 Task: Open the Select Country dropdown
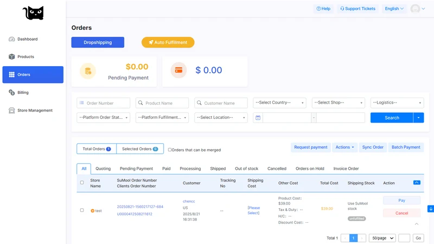(x=279, y=102)
